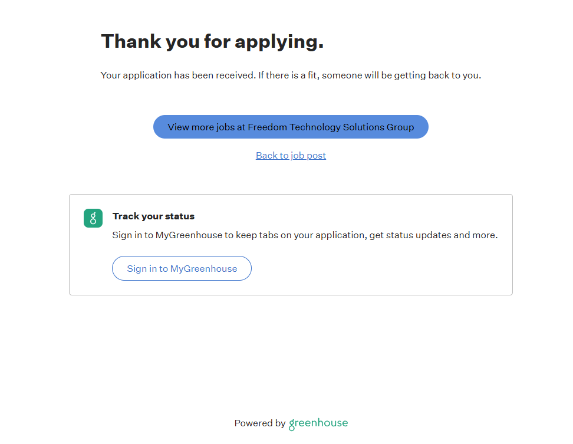Click the 'Thank you for applying.' heading

(x=212, y=42)
